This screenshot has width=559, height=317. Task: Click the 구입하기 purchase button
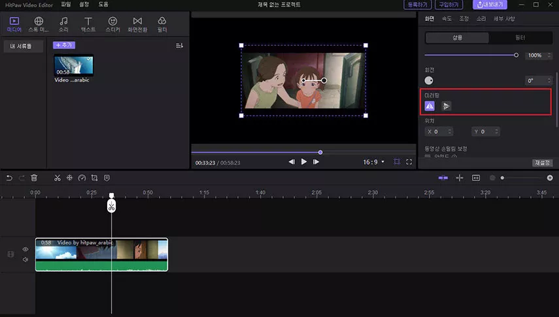tap(449, 5)
